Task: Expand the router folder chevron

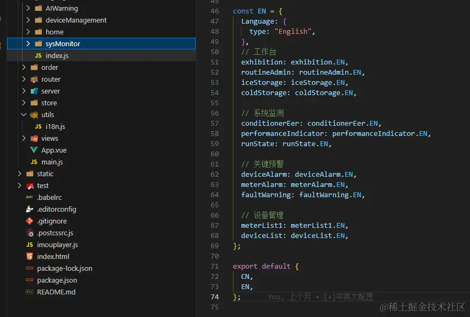Action: click(x=24, y=79)
